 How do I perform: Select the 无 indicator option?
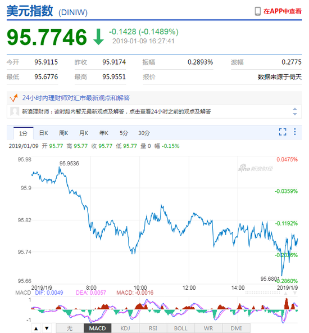point(70,328)
